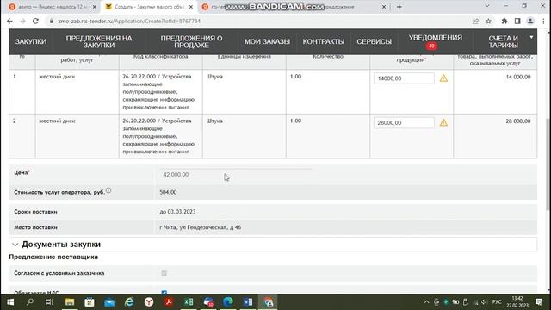Open Word from the taskbar
Screen dimensions: 551x310
coord(248,302)
